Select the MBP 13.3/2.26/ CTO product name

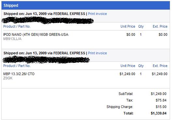[x=19, y=74]
